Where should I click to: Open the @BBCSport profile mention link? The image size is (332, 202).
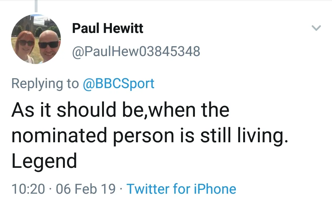click(119, 84)
